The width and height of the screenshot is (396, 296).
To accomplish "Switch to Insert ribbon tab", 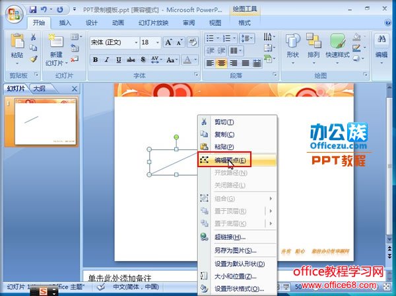I will coord(65,23).
